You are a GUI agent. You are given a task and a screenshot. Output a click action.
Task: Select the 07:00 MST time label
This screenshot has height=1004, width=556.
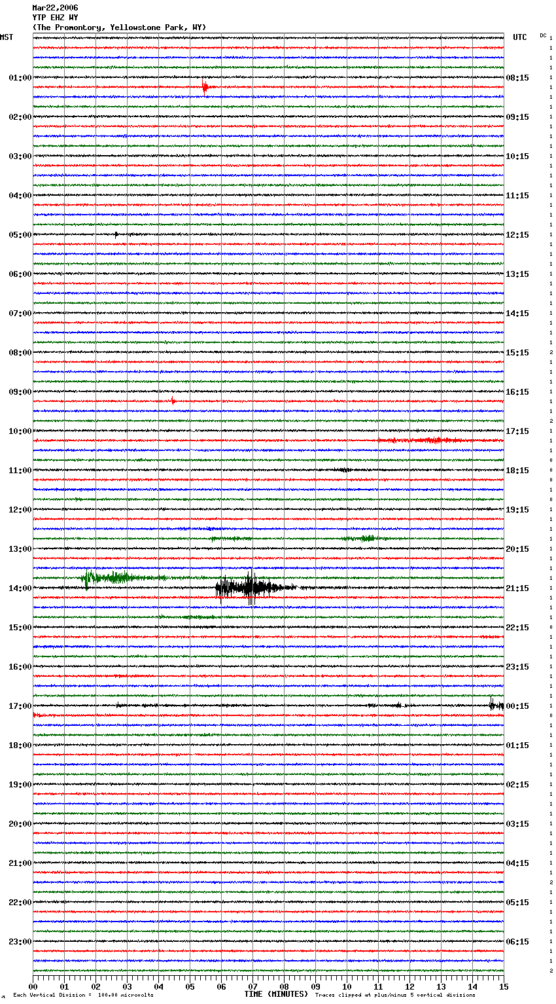point(20,314)
